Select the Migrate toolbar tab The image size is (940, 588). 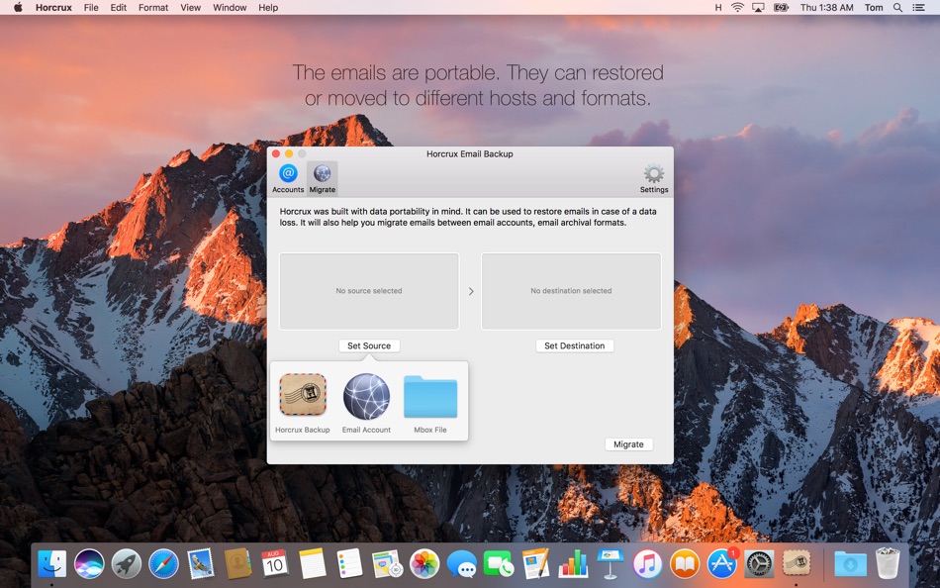(322, 178)
